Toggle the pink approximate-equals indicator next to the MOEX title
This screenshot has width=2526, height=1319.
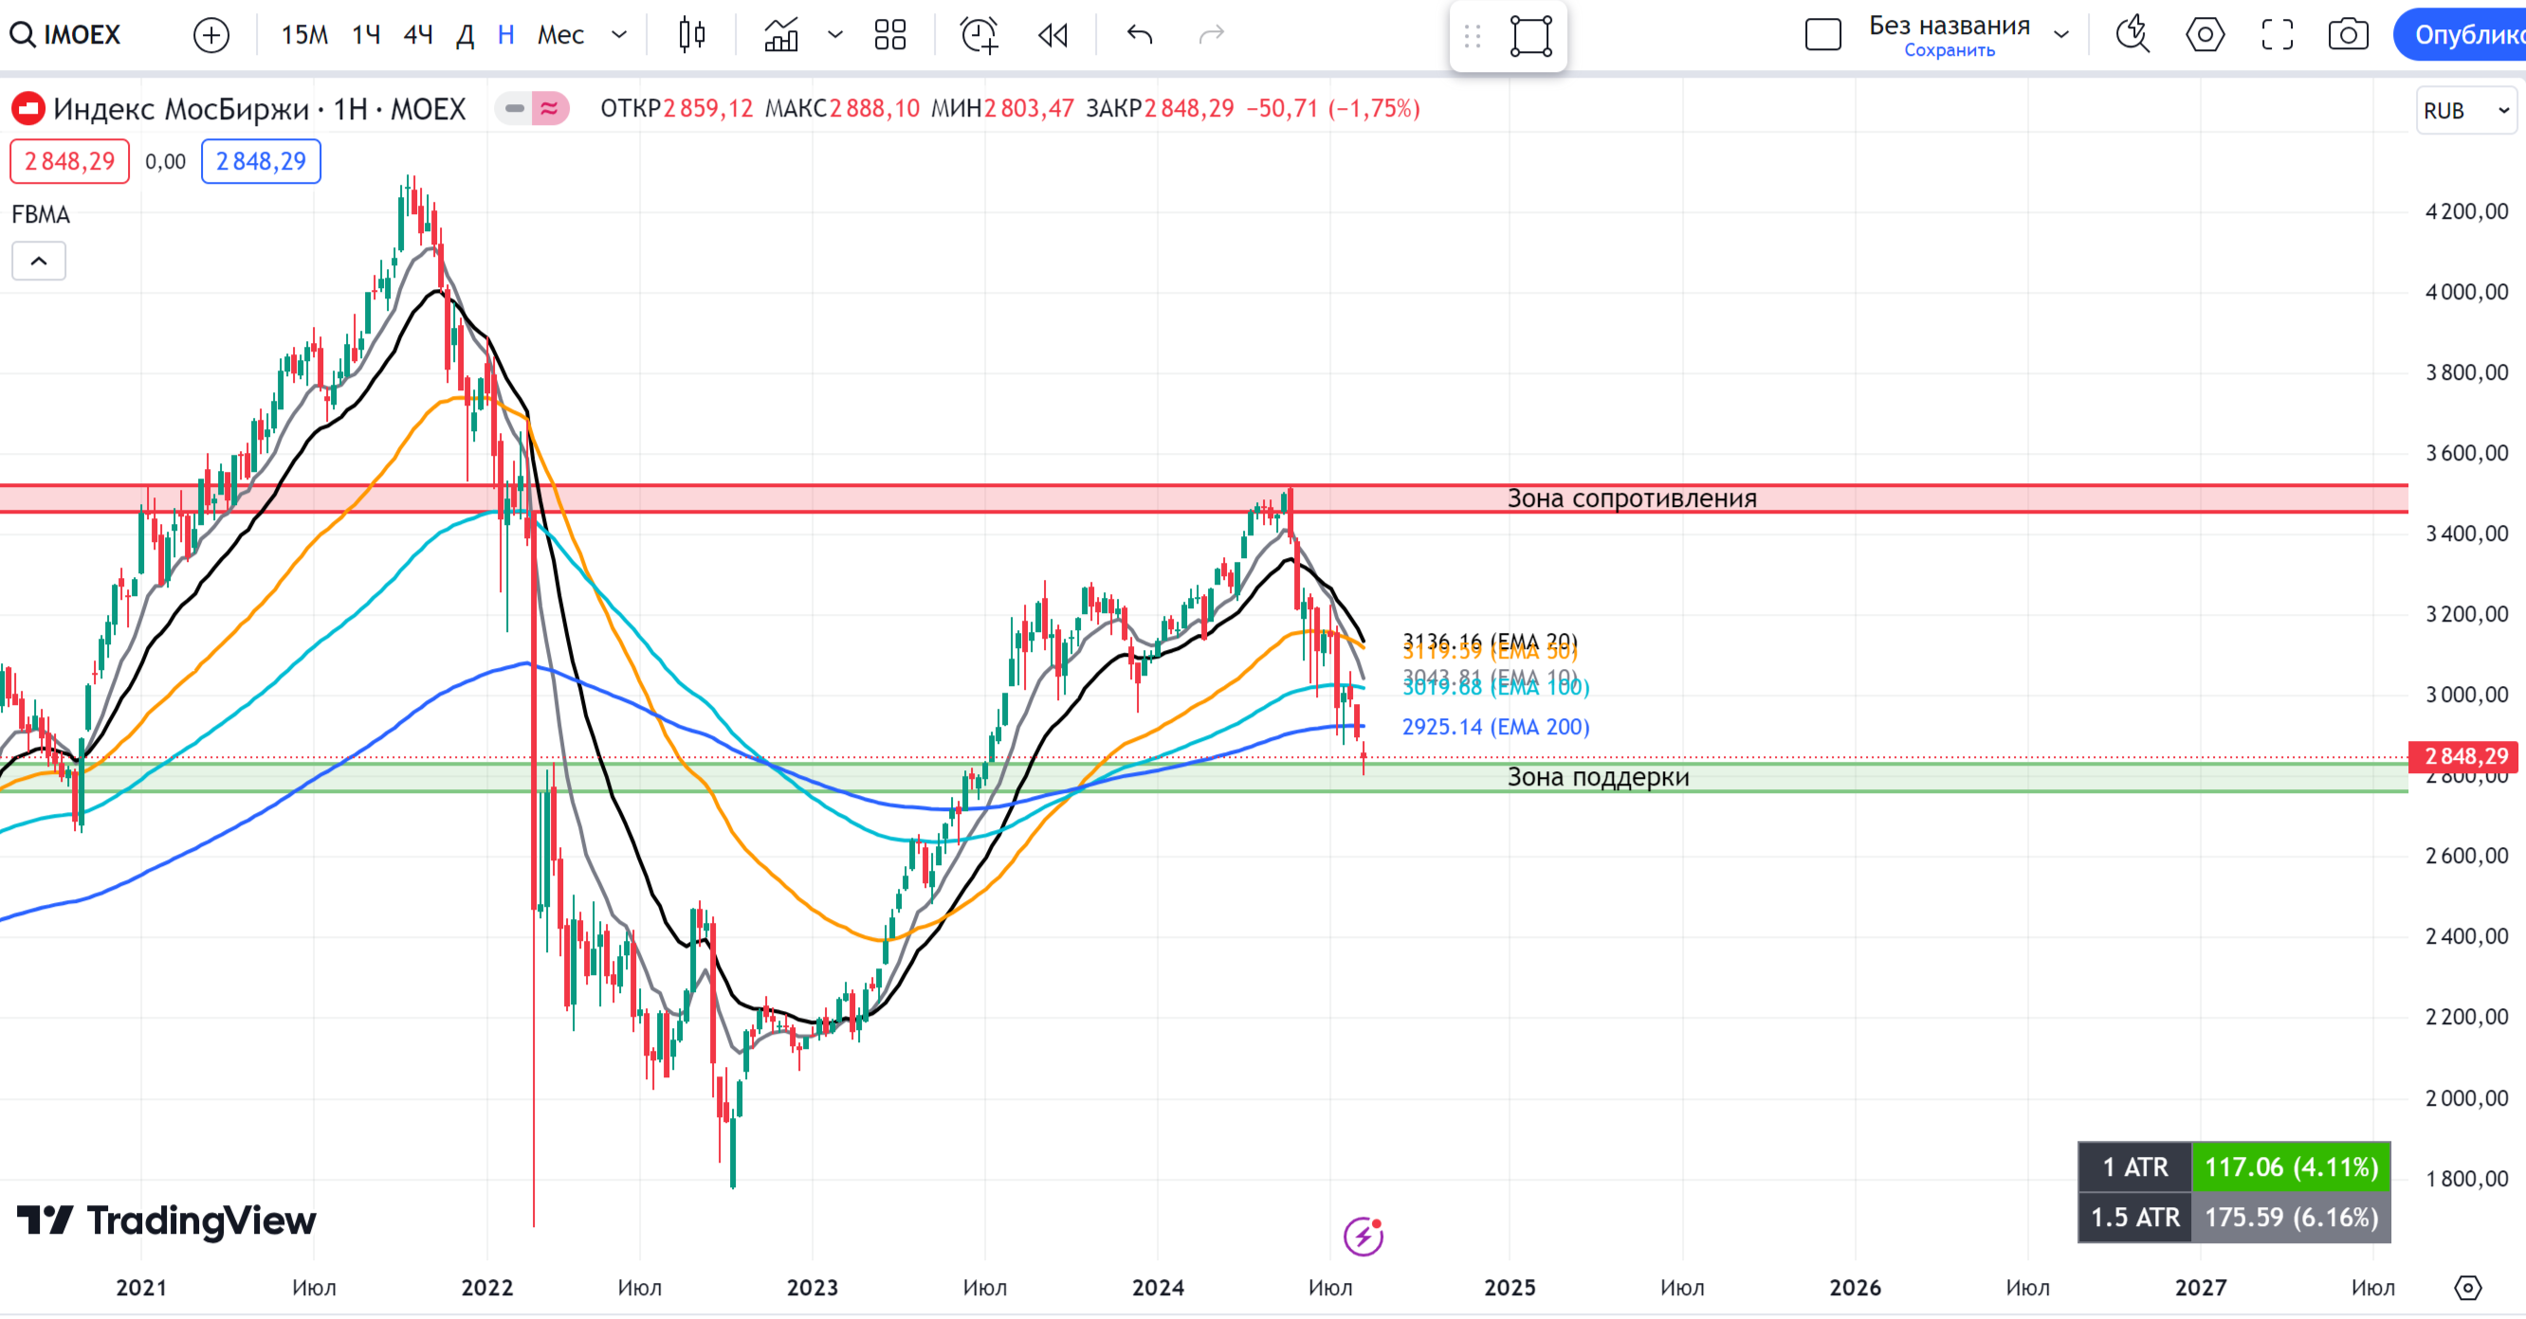550,108
